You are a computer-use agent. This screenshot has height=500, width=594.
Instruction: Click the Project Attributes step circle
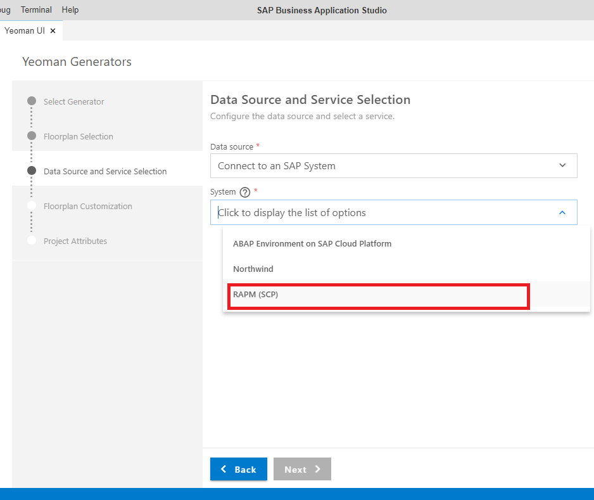coord(32,240)
